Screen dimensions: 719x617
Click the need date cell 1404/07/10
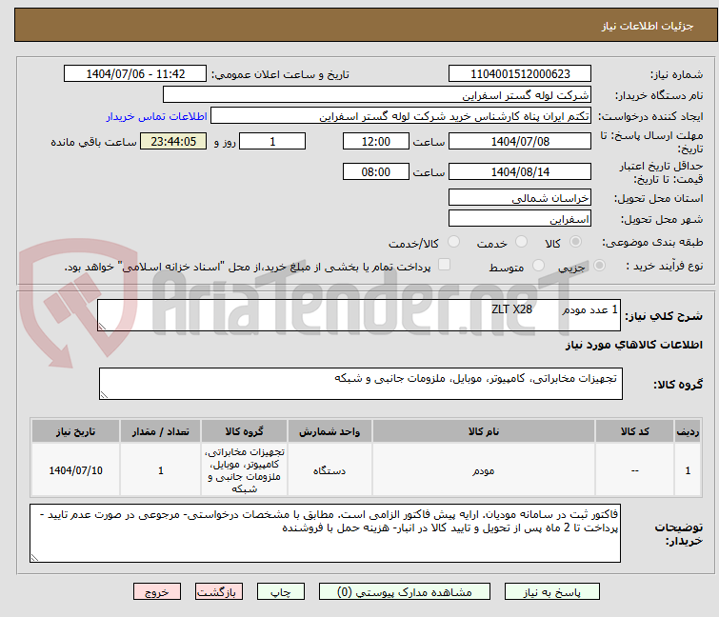tap(75, 470)
